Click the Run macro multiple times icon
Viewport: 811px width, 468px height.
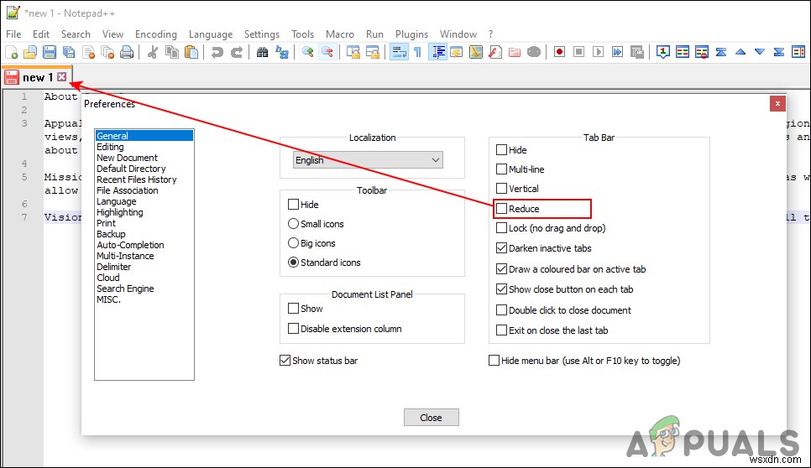click(617, 52)
